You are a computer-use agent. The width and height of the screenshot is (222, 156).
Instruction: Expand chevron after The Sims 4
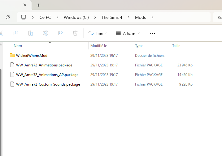(128, 17)
